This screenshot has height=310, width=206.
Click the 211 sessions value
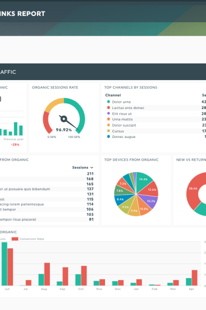click(x=90, y=174)
